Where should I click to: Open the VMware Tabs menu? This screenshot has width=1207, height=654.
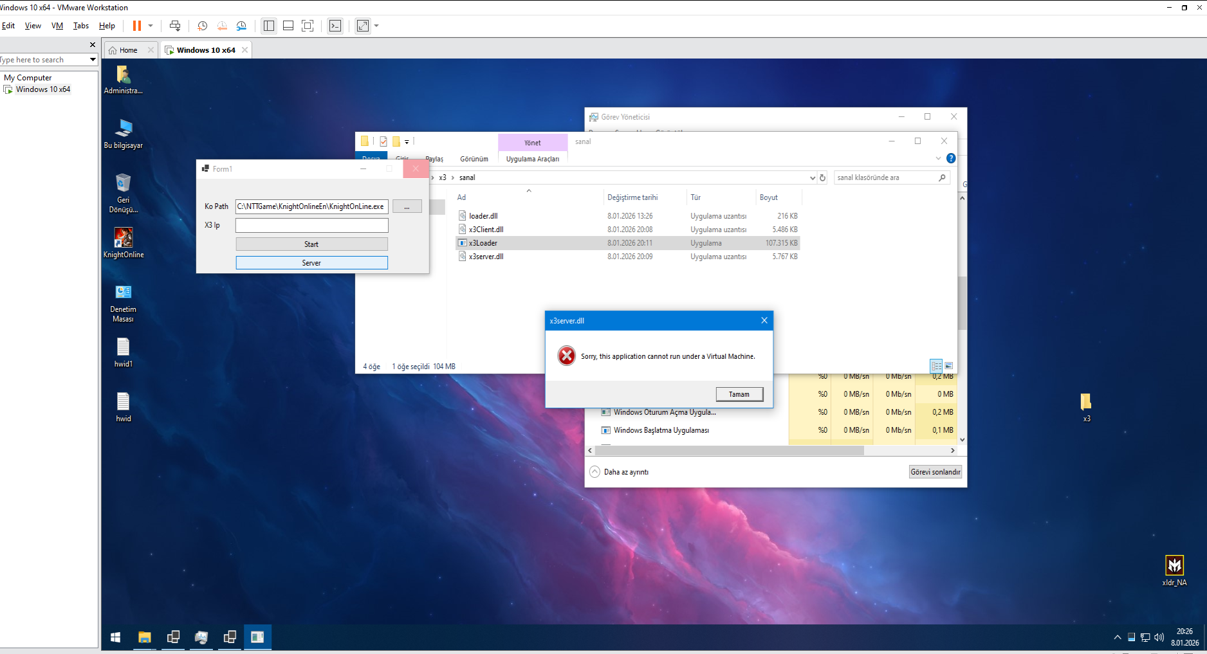(81, 26)
